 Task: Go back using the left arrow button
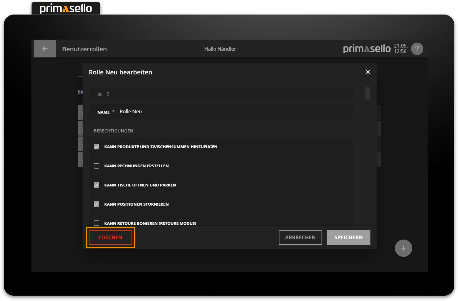[45, 49]
